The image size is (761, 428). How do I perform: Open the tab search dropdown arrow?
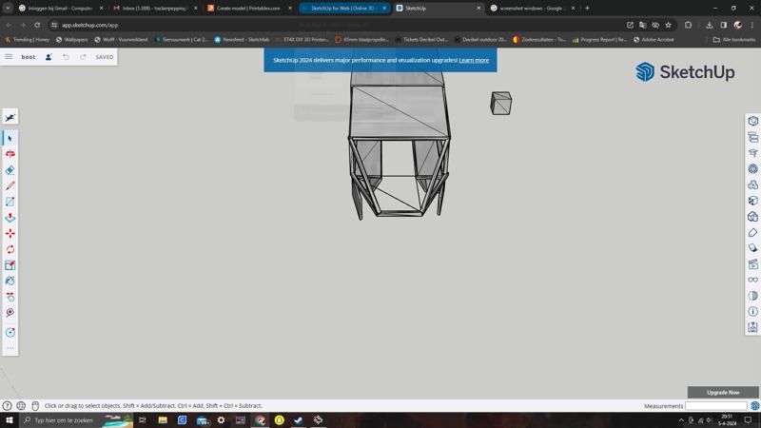tap(8, 9)
